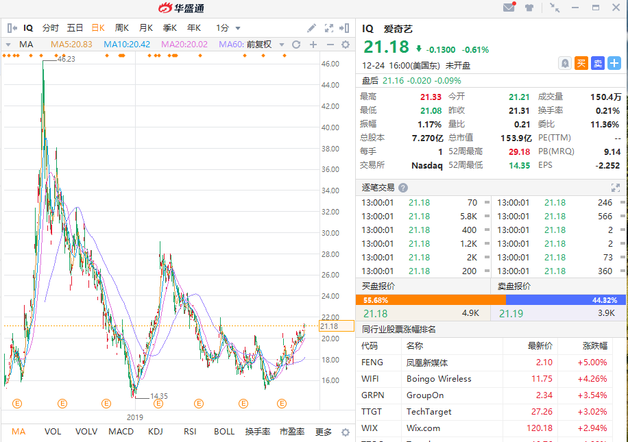Hide the right-side quote panel
Screen dimensions: 628x442
coord(344,28)
